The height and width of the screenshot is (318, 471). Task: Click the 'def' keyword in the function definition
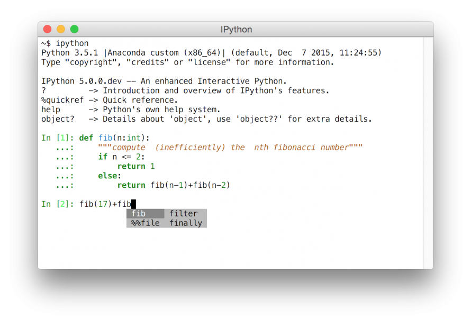point(86,138)
